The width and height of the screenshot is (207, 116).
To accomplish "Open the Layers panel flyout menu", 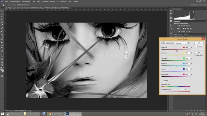I will (206, 34).
